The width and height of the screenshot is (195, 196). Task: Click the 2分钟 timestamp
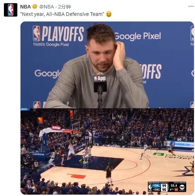(x=64, y=7)
